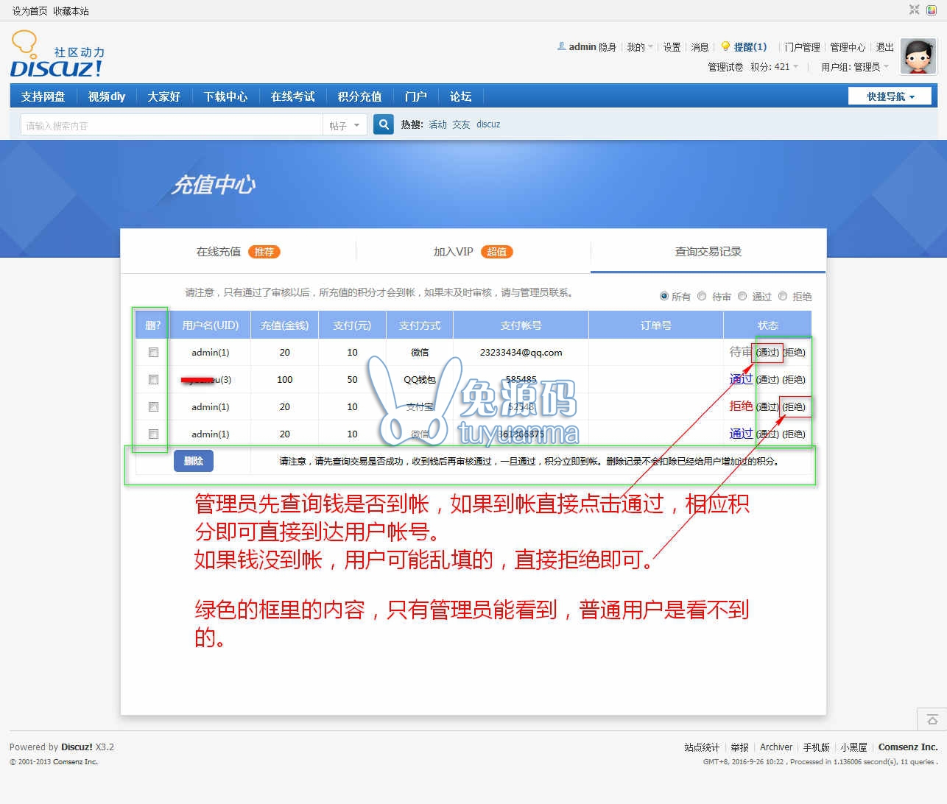Click the 订单号 column header
The height and width of the screenshot is (804, 947).
[x=655, y=325]
